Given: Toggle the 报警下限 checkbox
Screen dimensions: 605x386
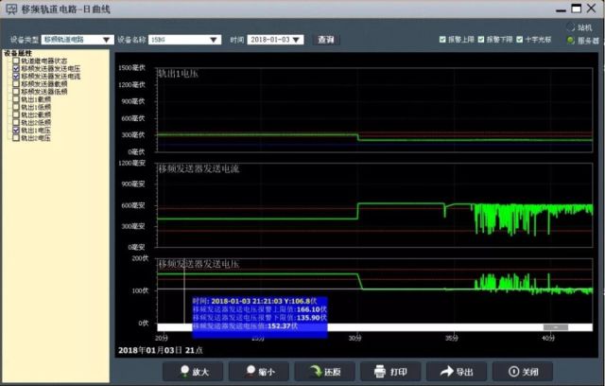Looking at the screenshot, I should coord(481,40).
